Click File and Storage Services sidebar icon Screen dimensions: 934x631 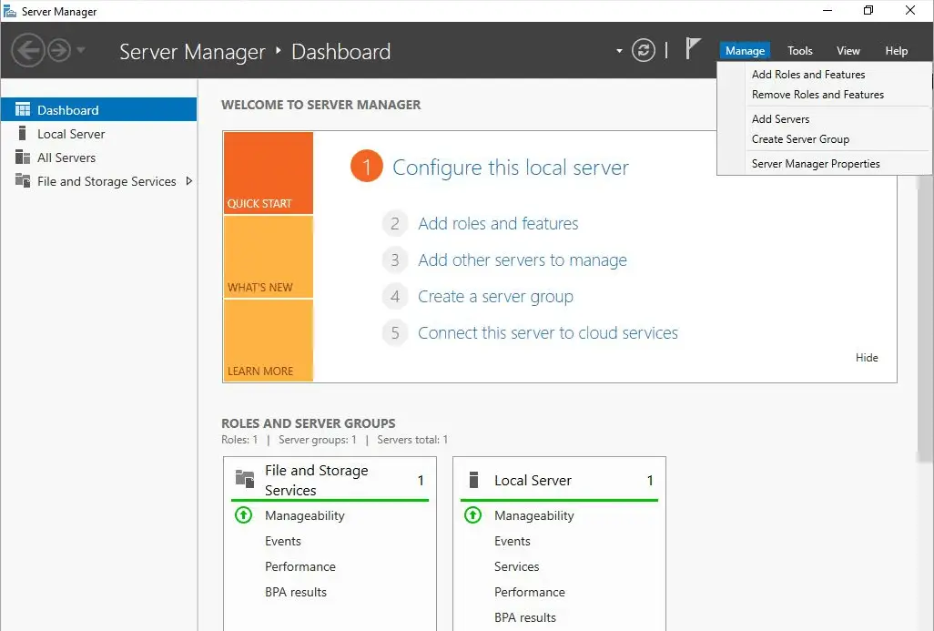[23, 180]
